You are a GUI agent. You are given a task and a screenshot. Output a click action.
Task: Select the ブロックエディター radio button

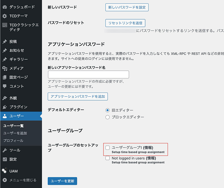[x=107, y=117]
